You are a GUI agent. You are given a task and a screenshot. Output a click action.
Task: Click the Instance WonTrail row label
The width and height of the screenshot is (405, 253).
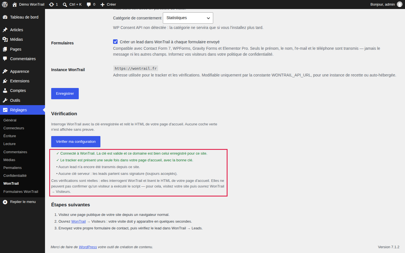(x=68, y=70)
